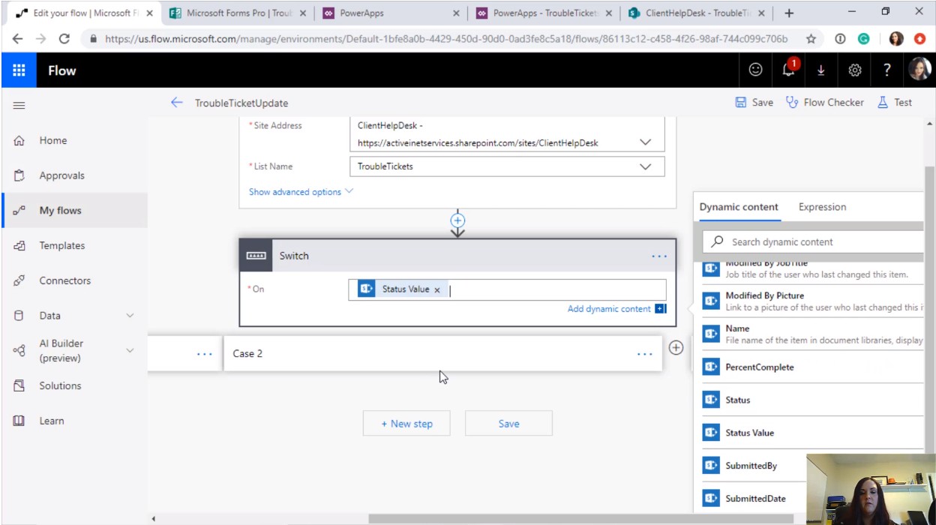Remove the Status Value token
The image size is (936, 525).
tap(437, 289)
